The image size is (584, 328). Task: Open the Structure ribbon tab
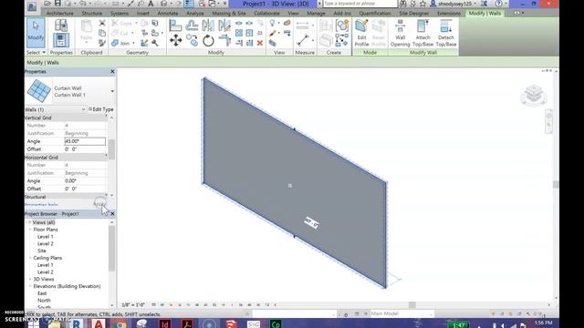[x=91, y=13]
